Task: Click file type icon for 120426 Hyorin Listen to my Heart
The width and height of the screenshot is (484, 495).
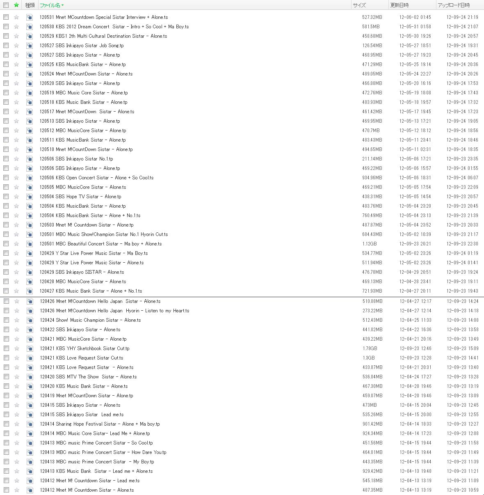Action: point(30,311)
